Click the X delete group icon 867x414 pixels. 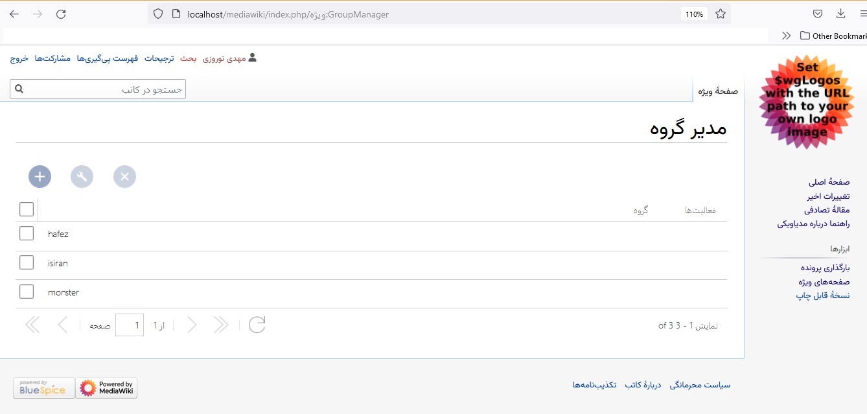coord(124,176)
